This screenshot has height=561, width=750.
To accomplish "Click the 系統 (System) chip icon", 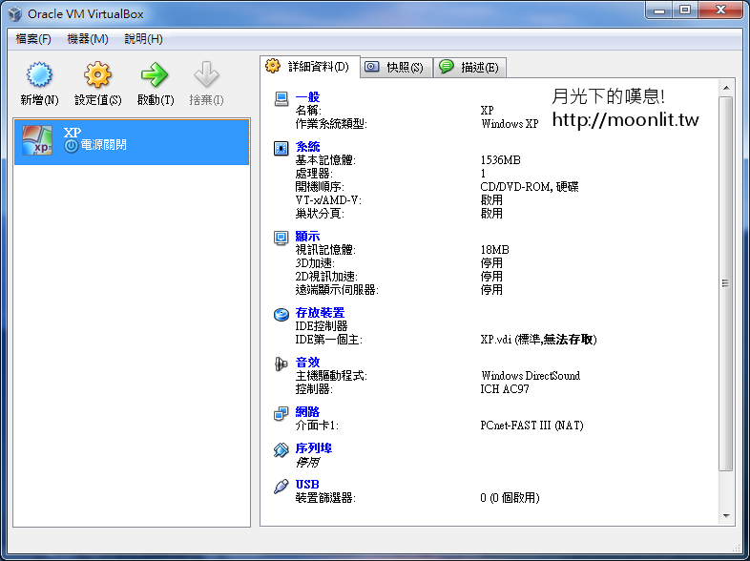I will pos(281,148).
